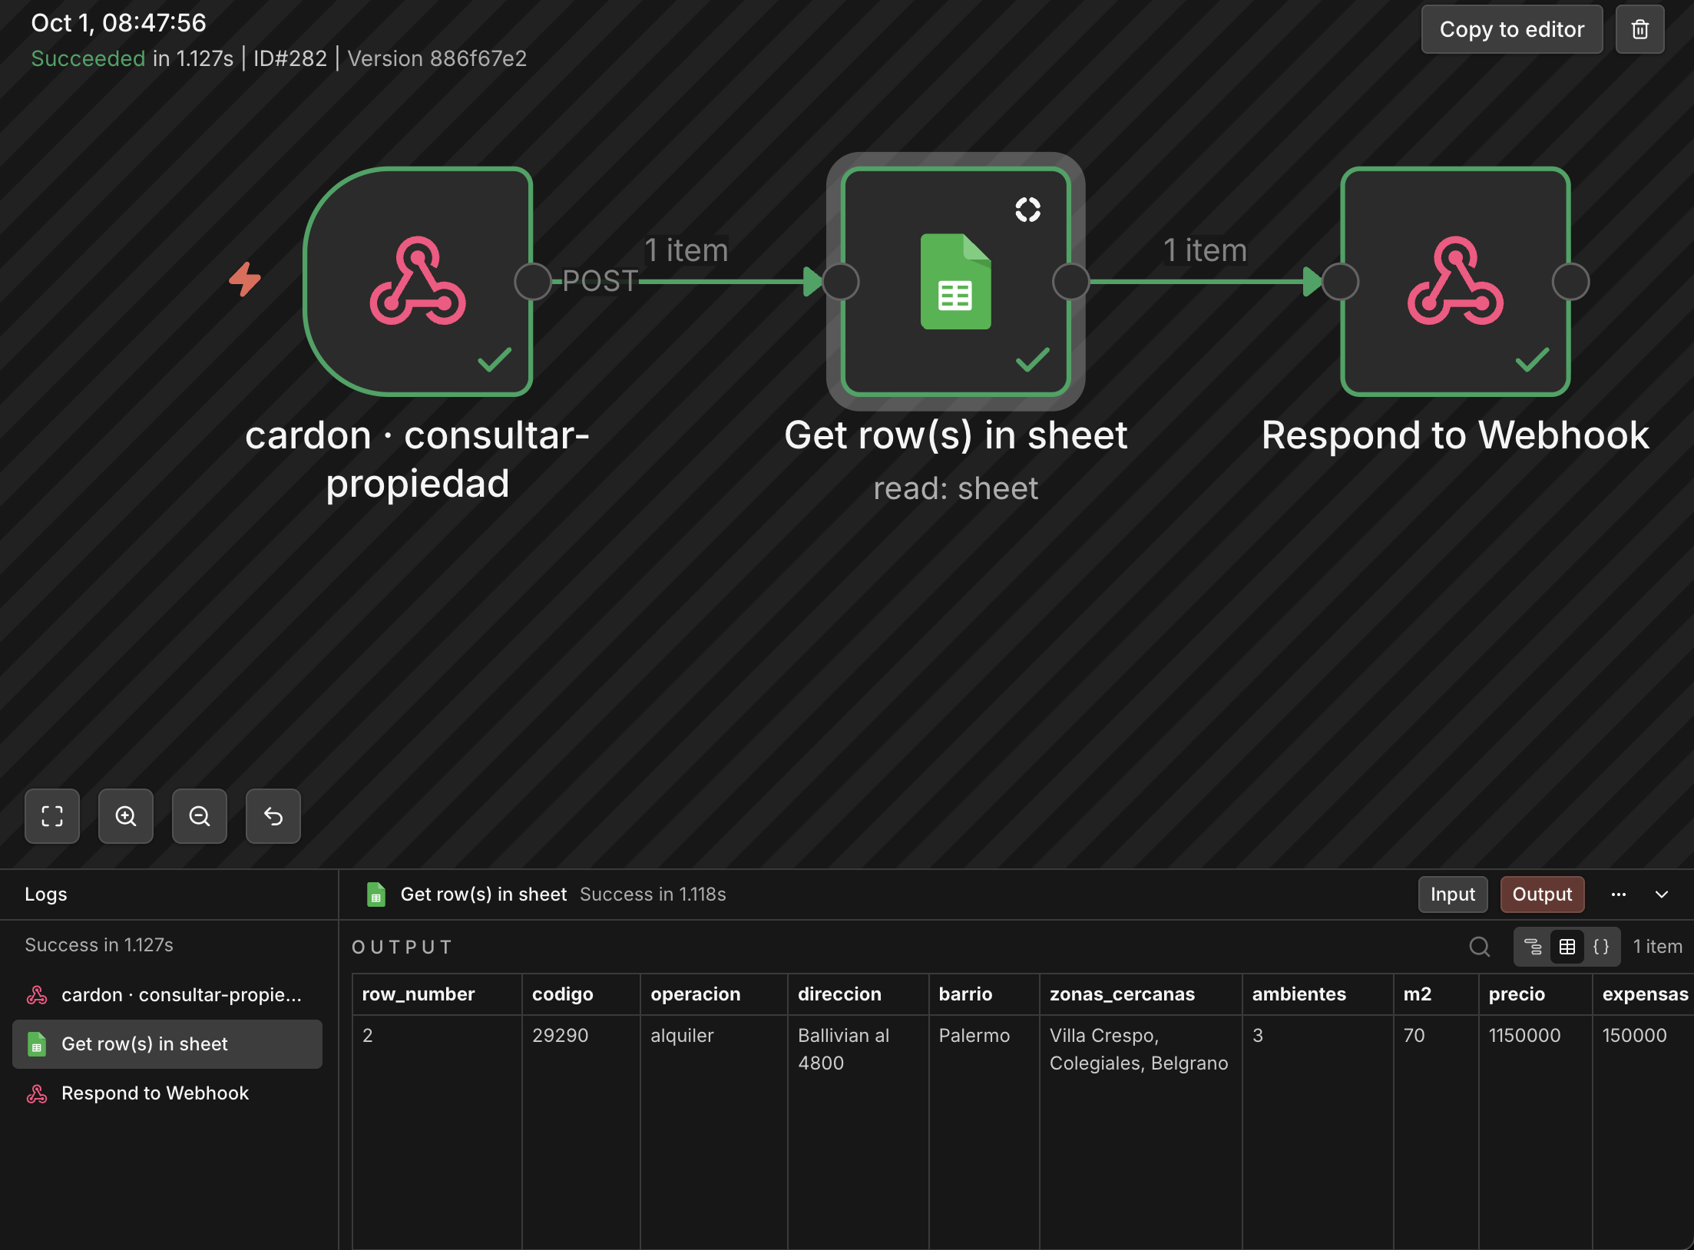The height and width of the screenshot is (1250, 1694).
Task: Click the alquiler cell value
Action: (x=682, y=1036)
